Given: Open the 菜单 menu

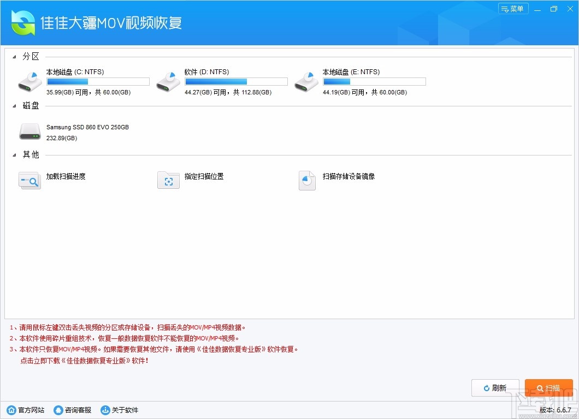Looking at the screenshot, I should [513, 8].
